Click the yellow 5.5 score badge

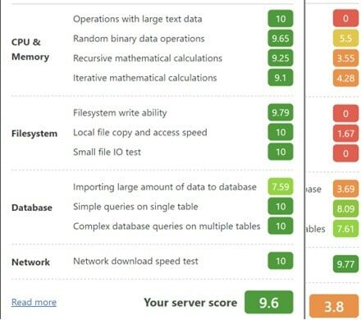point(345,39)
